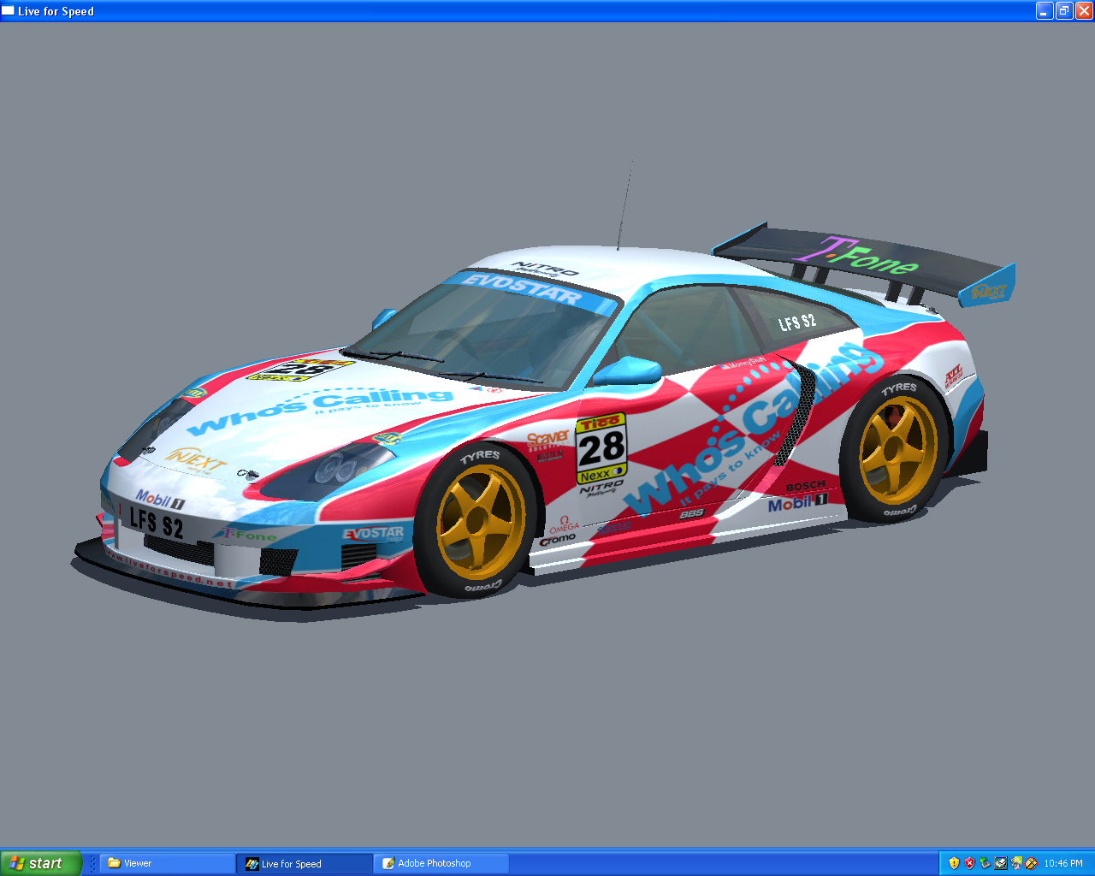This screenshot has height=876, width=1095.
Task: Click the red shield security alert tray icon
Action: click(969, 863)
